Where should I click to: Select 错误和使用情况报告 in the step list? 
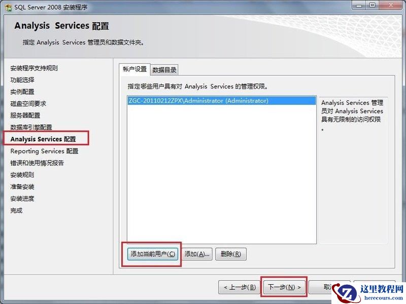37,163
